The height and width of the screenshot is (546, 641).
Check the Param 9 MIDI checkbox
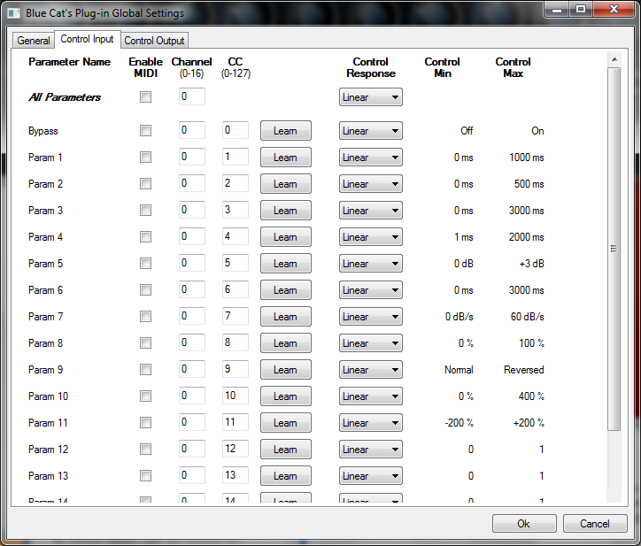145,370
